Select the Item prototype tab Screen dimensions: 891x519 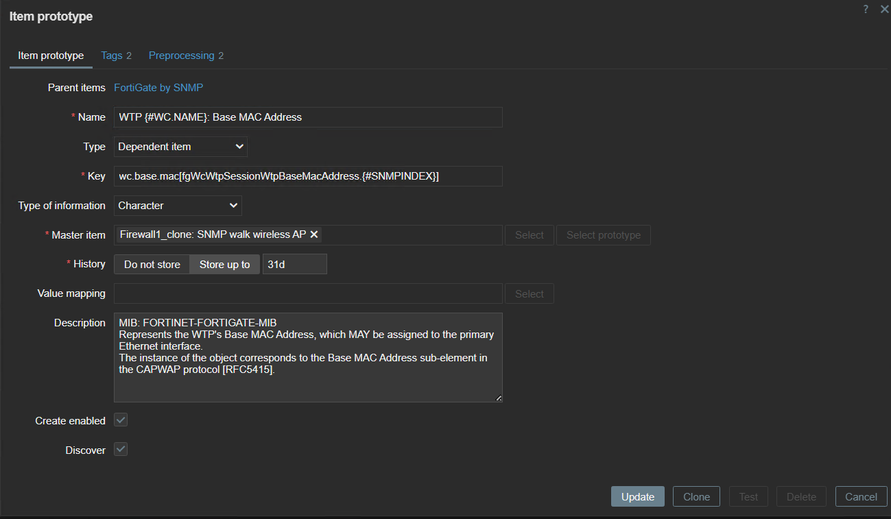(51, 56)
